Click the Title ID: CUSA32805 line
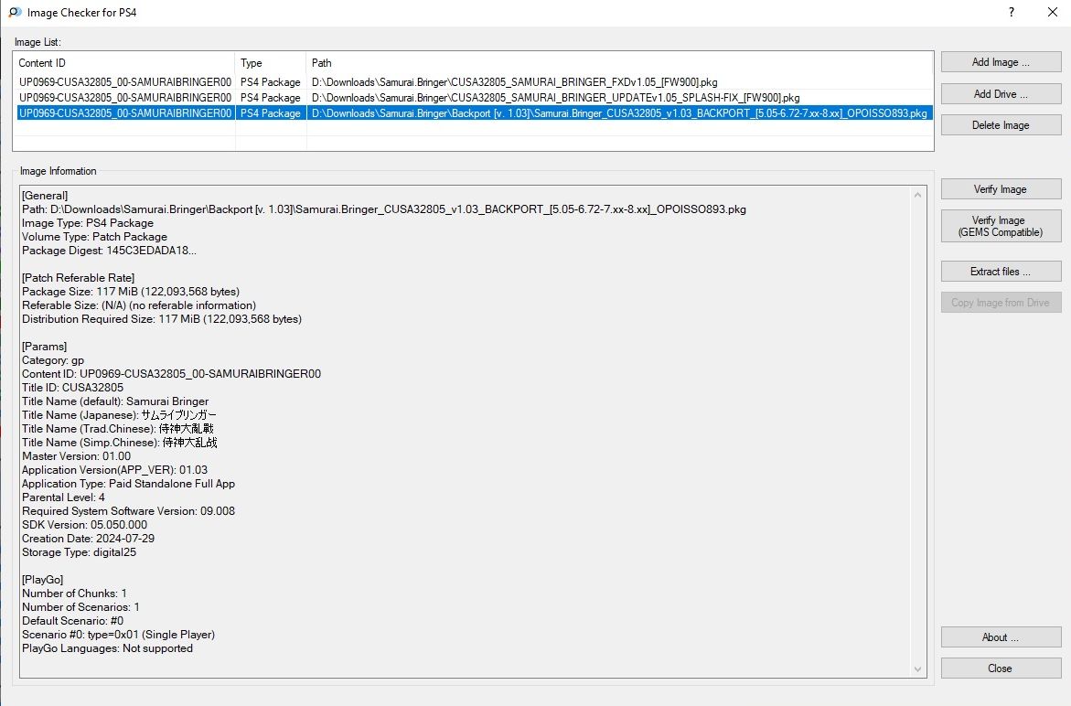1071x706 pixels. tap(72, 388)
